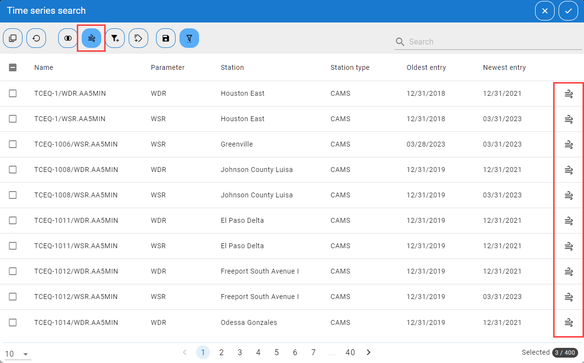Click the copy/duplicate icon in toolbar
This screenshot has height=363, width=584.
tap(13, 38)
